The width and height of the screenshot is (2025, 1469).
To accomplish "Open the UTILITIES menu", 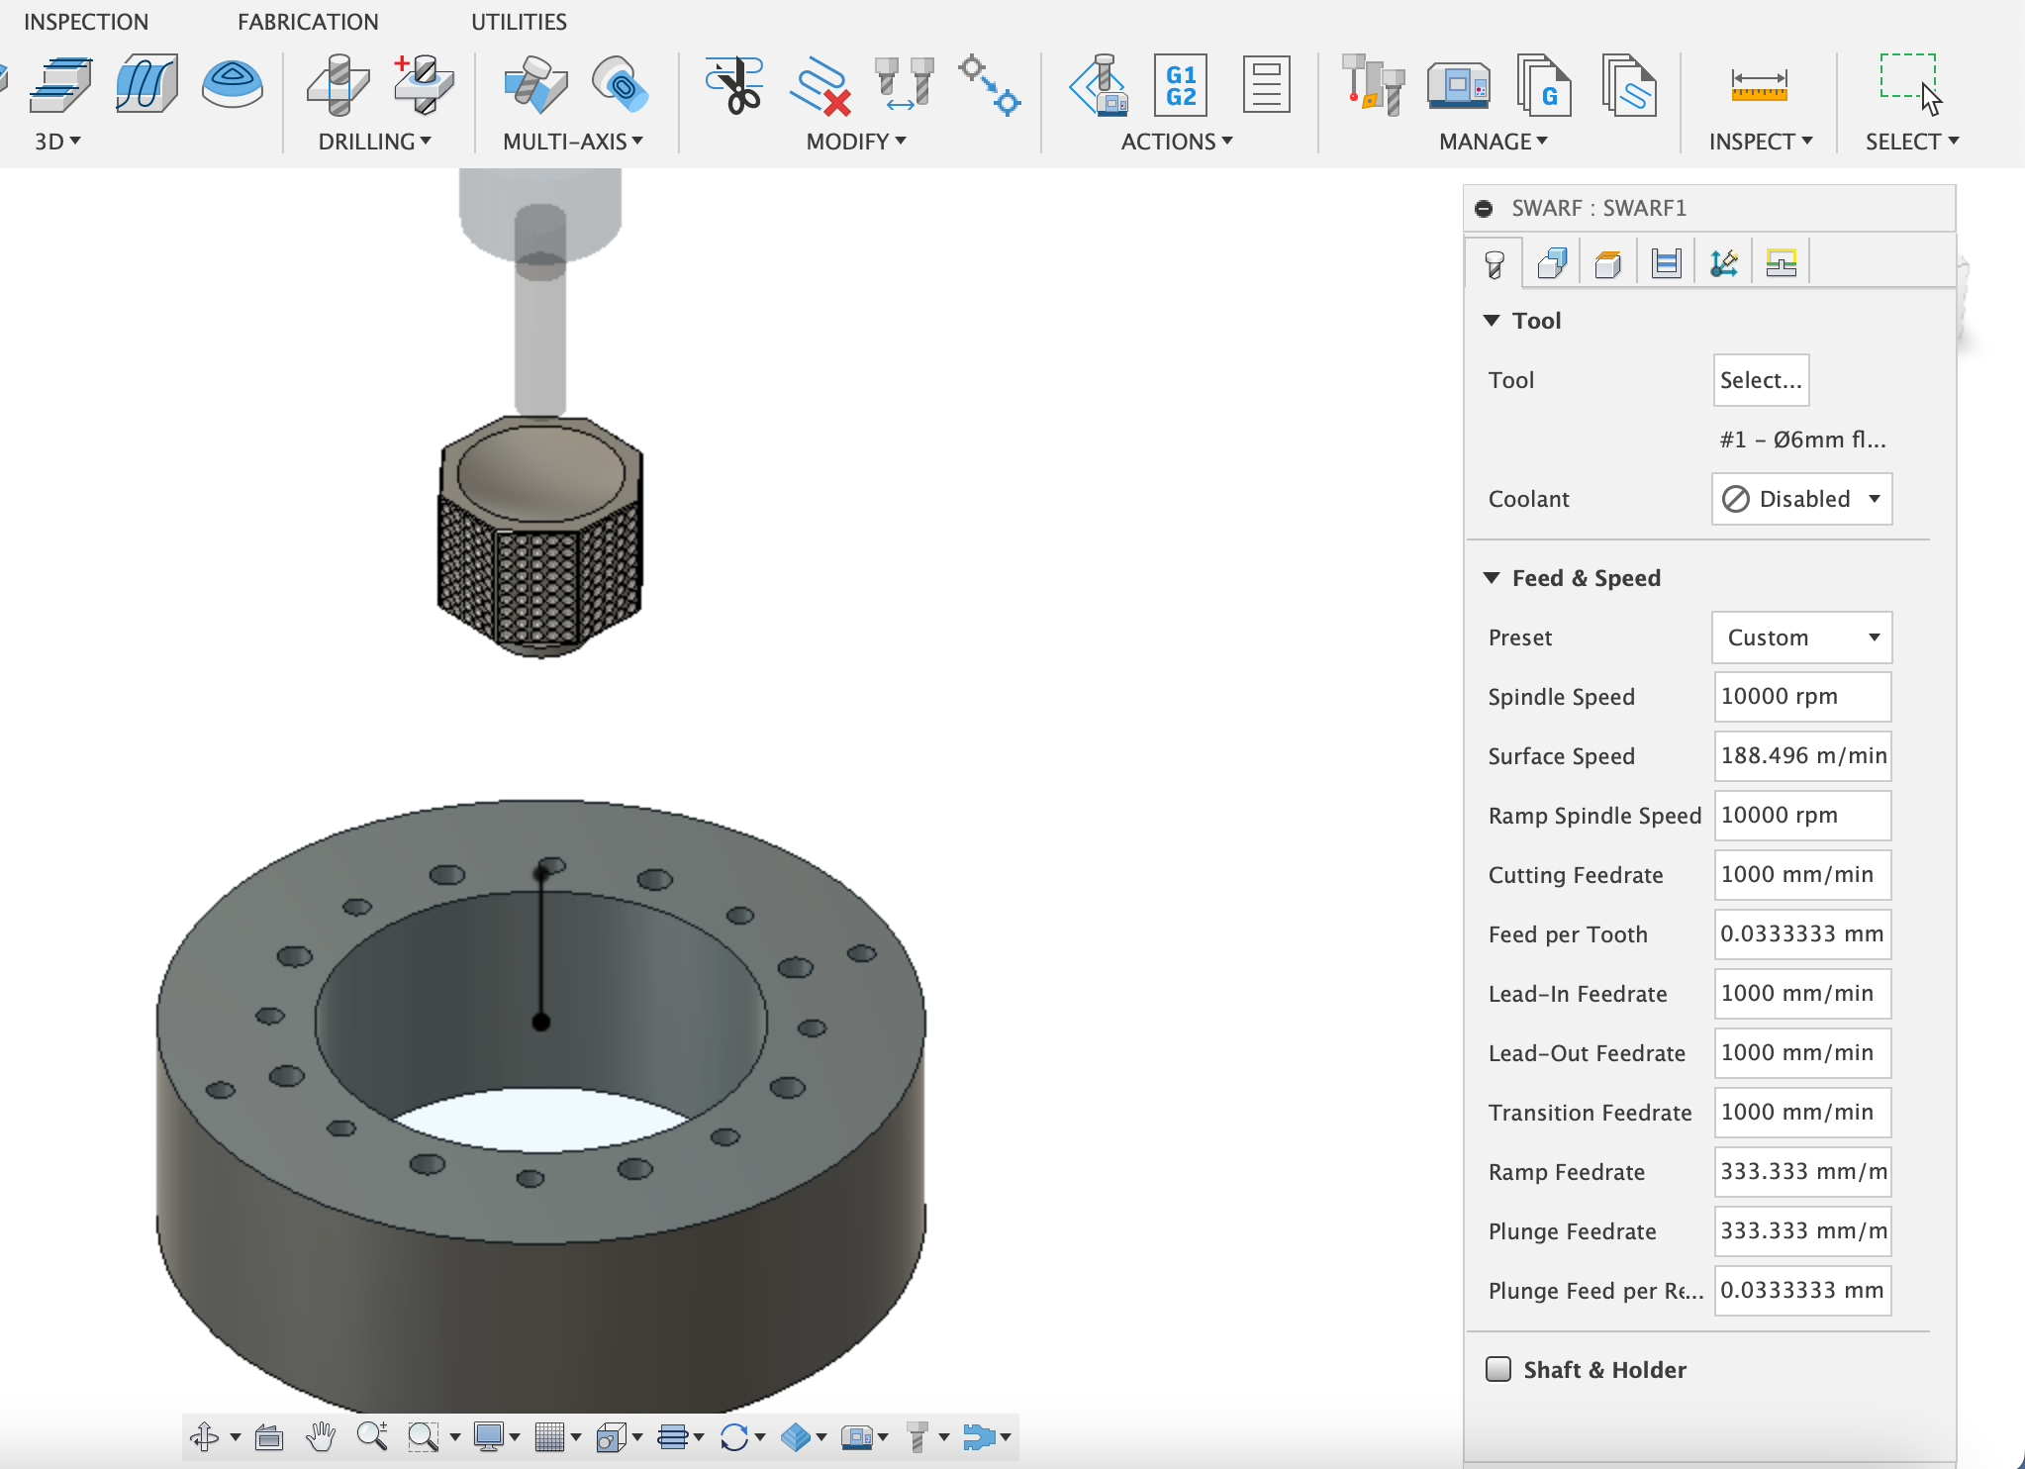I will [520, 22].
